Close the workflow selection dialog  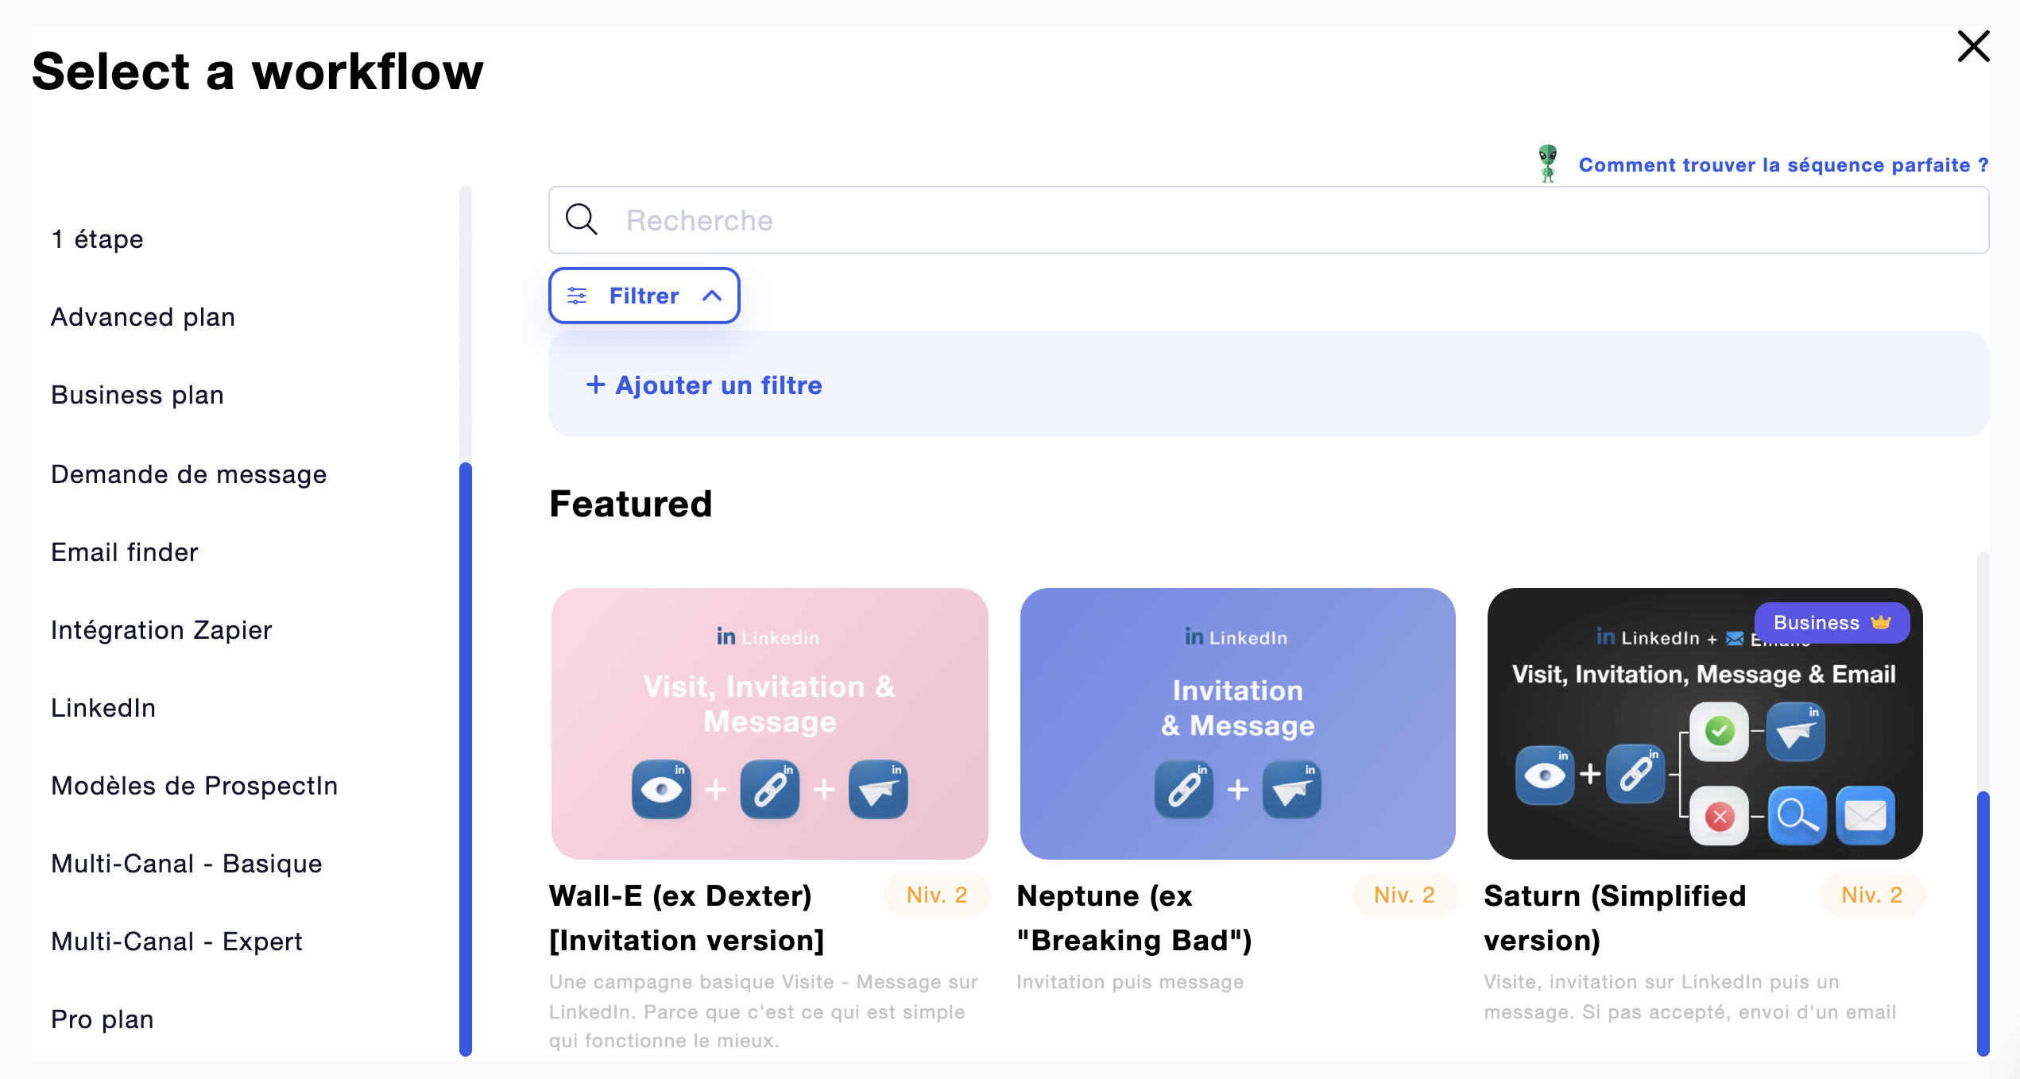click(1972, 46)
